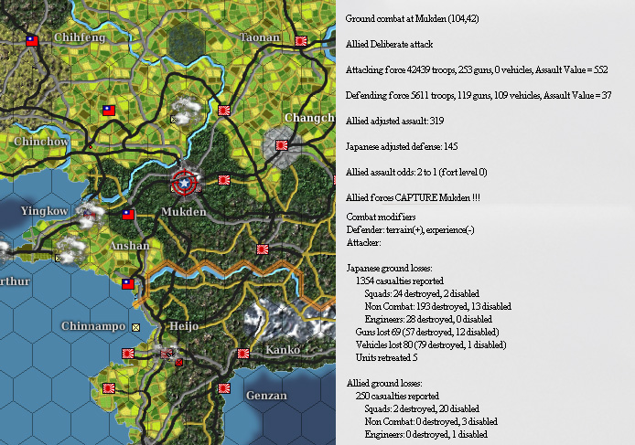The height and width of the screenshot is (445, 635).
Task: Click the 'Defender: terrain(+), experience(-)' line
Action: tap(410, 229)
